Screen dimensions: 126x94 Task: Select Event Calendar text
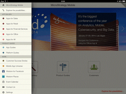coord(12,82)
